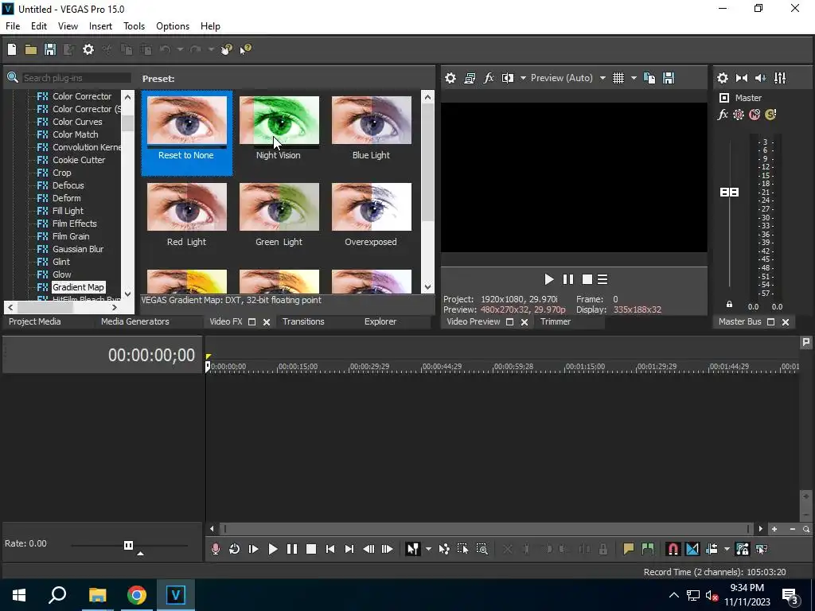Viewport: 815px width, 611px height.
Task: Select the Envelope Edit tool
Action: [x=444, y=549]
